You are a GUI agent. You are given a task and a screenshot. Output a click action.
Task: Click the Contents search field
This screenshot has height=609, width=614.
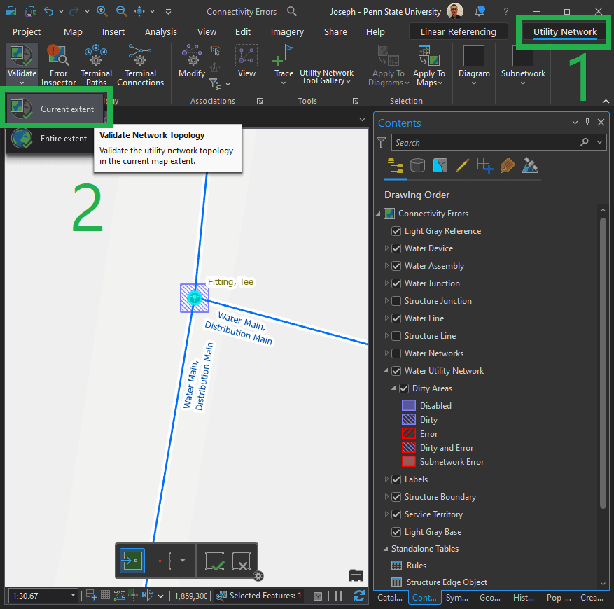coord(484,142)
